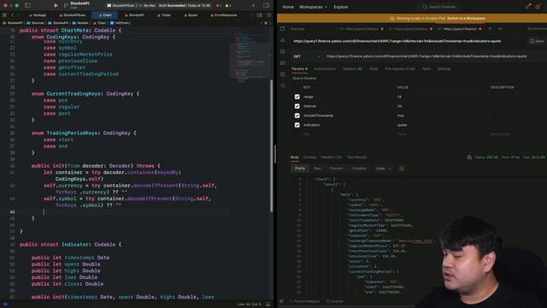Open the Headers tab in Postman request

pyautogui.click(x=352, y=68)
